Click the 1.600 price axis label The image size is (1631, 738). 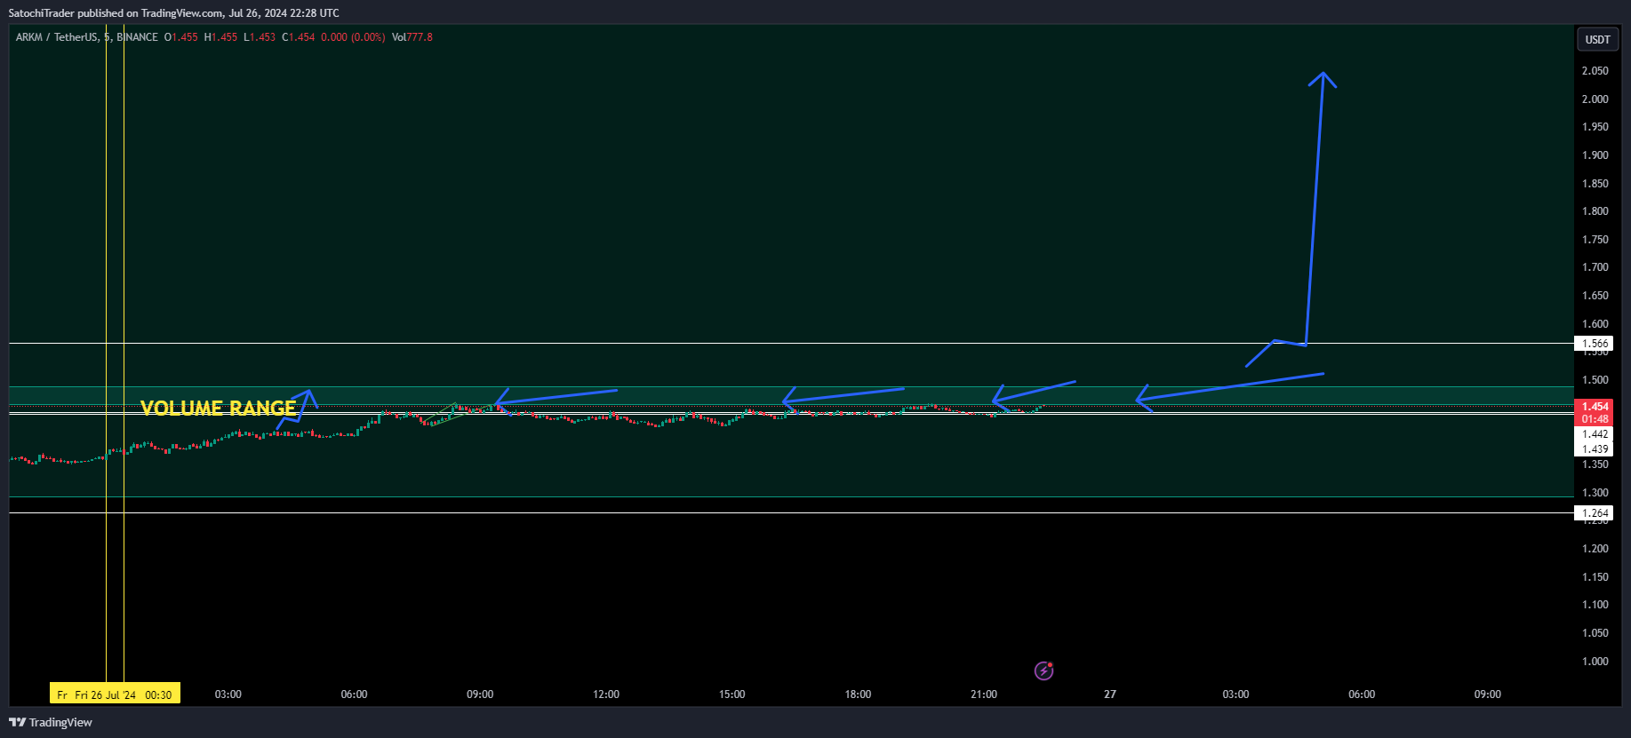pyautogui.click(x=1595, y=324)
